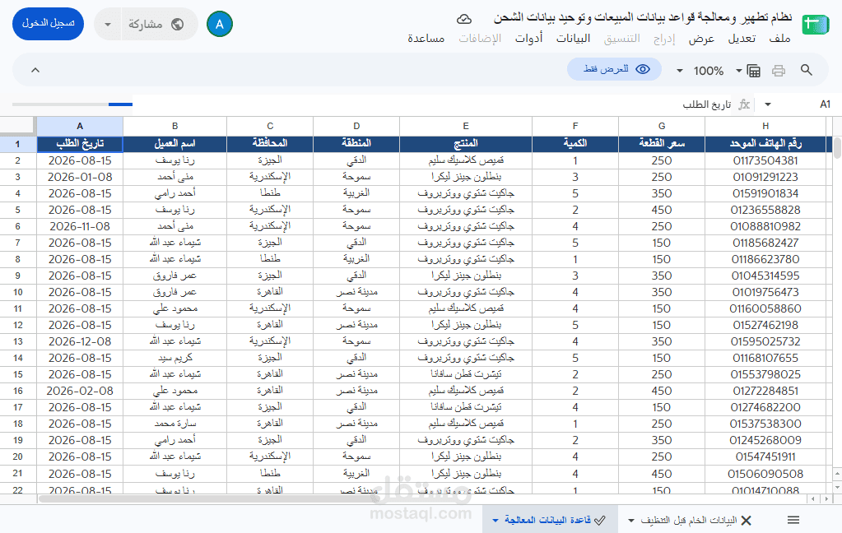The height and width of the screenshot is (533, 842).
Task: Click header cell المحافظة
Action: pos(270,143)
